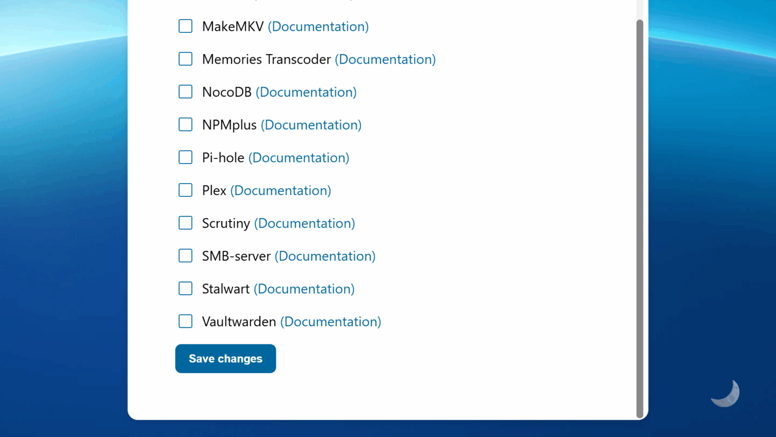Viewport: 776px width, 437px height.
Task: Tick the Plex checkbox
Action: pos(185,190)
